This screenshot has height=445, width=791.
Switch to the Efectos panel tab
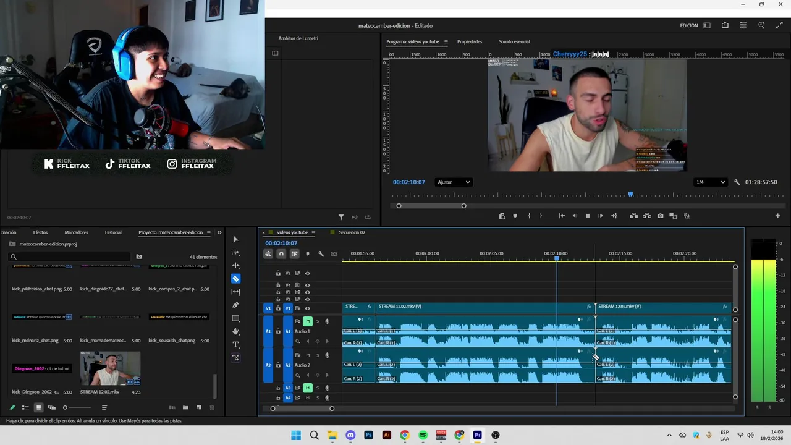point(40,232)
